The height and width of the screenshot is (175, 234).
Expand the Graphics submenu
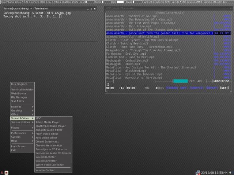pyautogui.click(x=22, y=110)
